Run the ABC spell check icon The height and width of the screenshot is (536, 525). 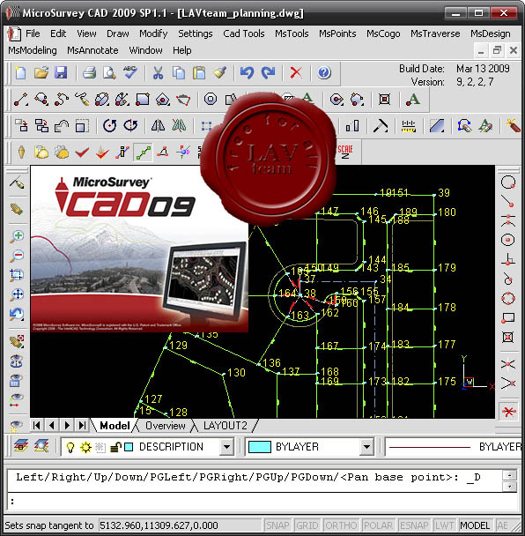pos(130,72)
